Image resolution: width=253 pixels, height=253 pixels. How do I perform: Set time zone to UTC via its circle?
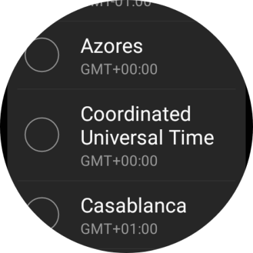click(x=42, y=135)
